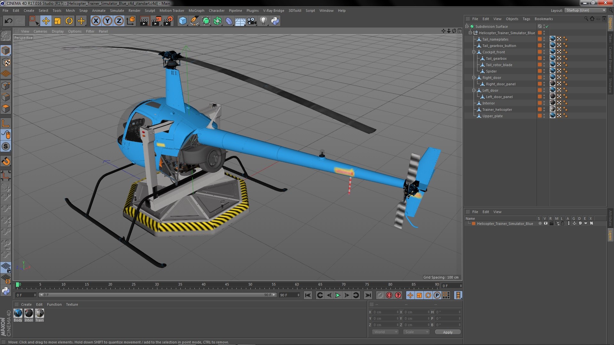Select the Upper_plate object
This screenshot has width=614, height=345.
click(x=492, y=116)
